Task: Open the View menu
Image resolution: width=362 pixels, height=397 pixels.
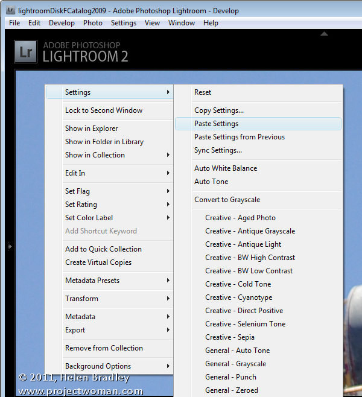Action: 152,23
